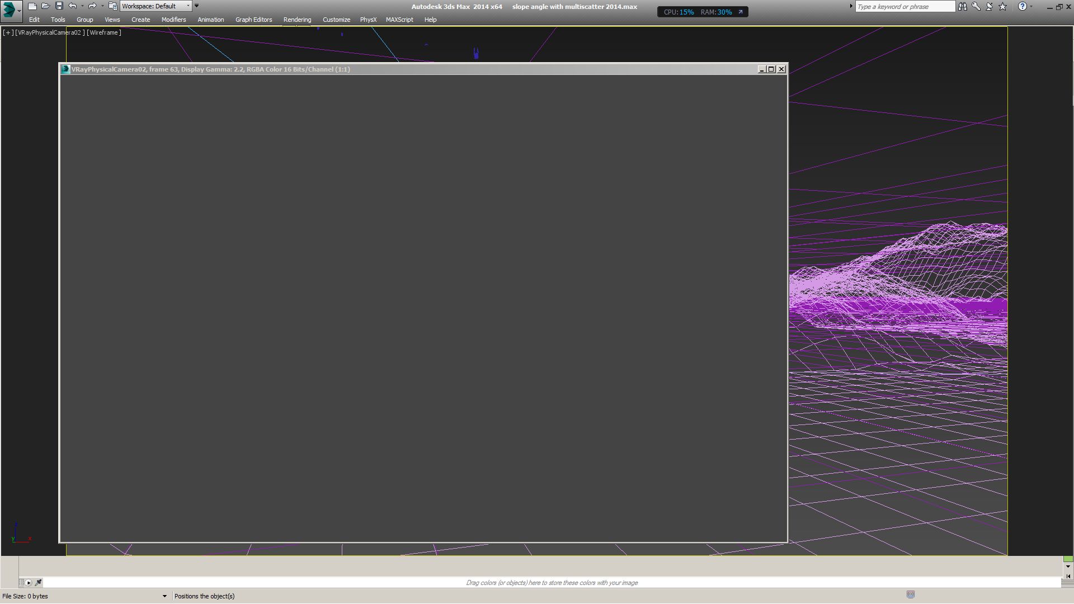Open the MAXScript menu

click(399, 20)
